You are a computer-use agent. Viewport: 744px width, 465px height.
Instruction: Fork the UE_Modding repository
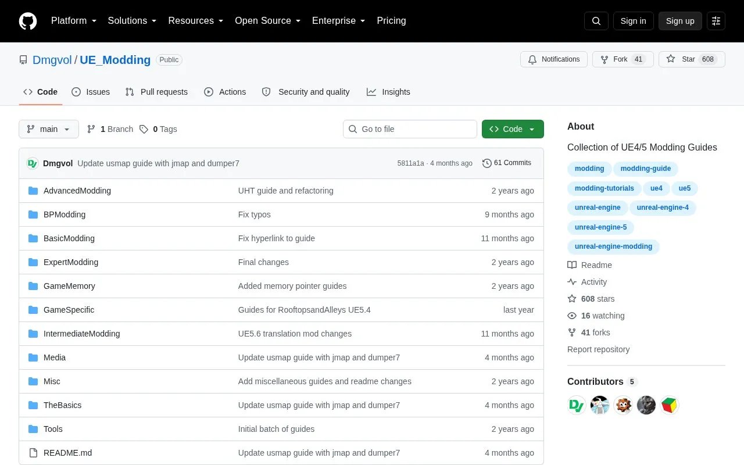[623, 59]
